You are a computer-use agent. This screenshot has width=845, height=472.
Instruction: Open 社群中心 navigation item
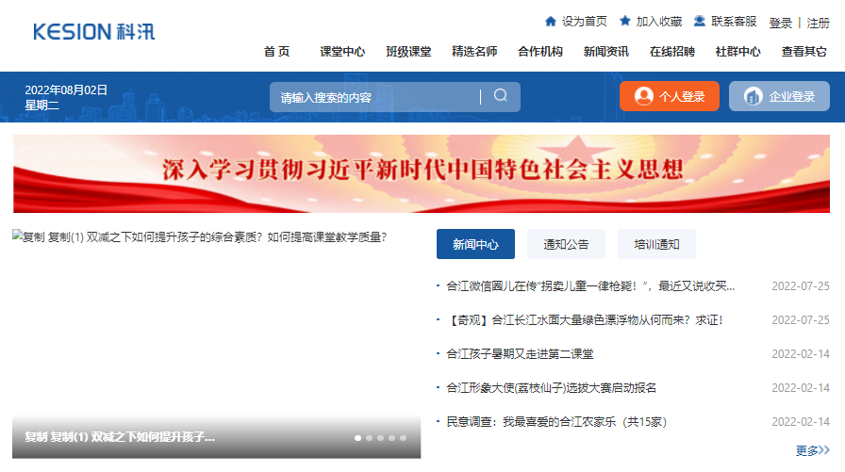click(737, 52)
